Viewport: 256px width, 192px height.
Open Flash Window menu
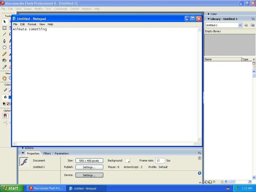[x=87, y=9]
